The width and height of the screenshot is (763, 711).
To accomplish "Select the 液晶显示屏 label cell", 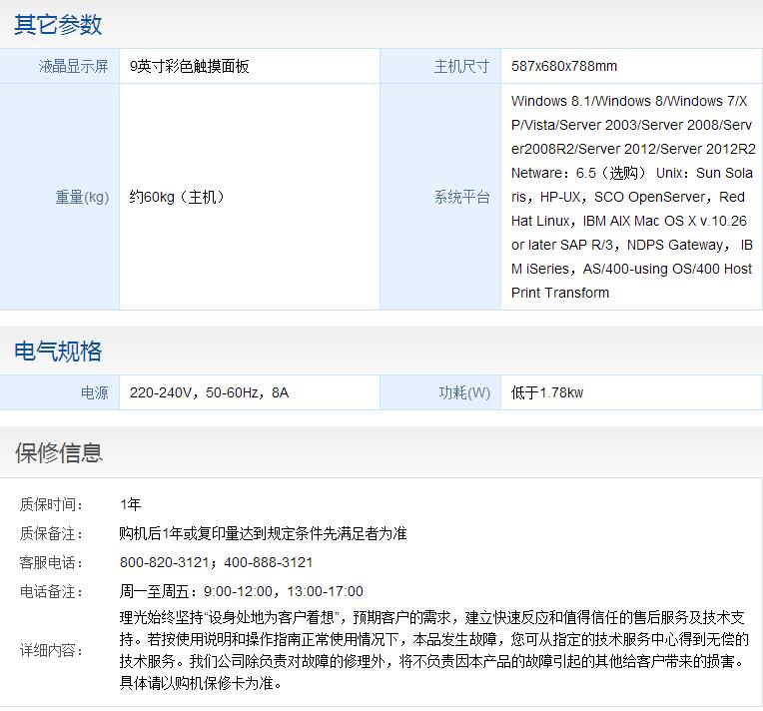I will (59, 66).
